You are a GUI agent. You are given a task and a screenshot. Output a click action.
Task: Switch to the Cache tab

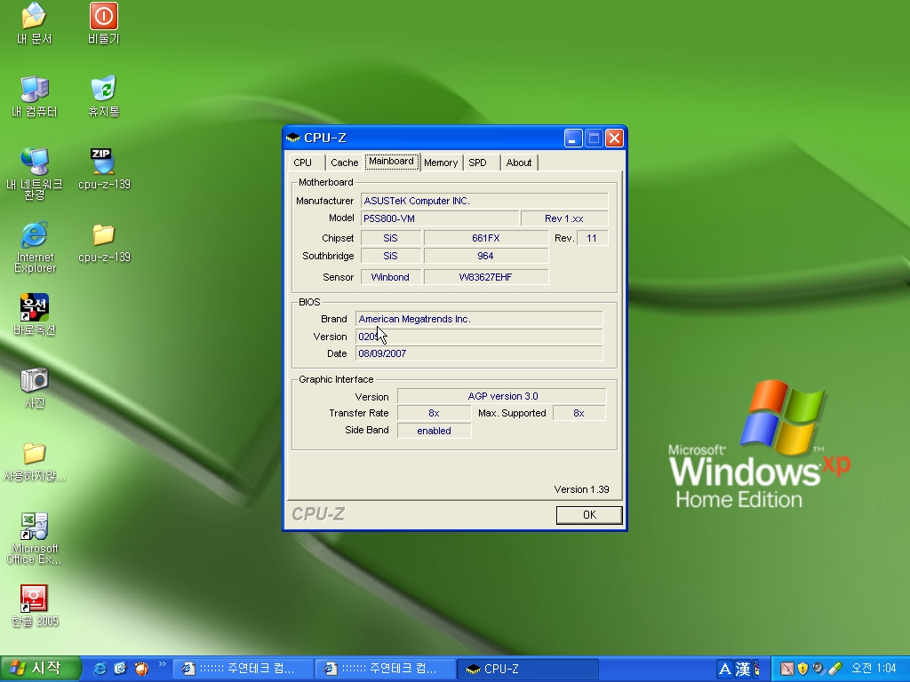pyautogui.click(x=344, y=163)
